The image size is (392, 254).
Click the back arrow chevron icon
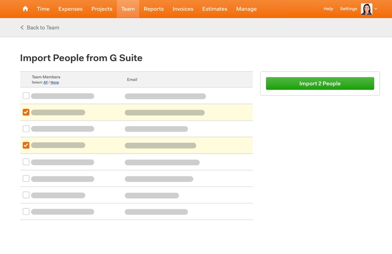pos(22,28)
